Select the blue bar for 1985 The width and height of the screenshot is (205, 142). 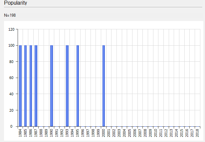coord(25,86)
